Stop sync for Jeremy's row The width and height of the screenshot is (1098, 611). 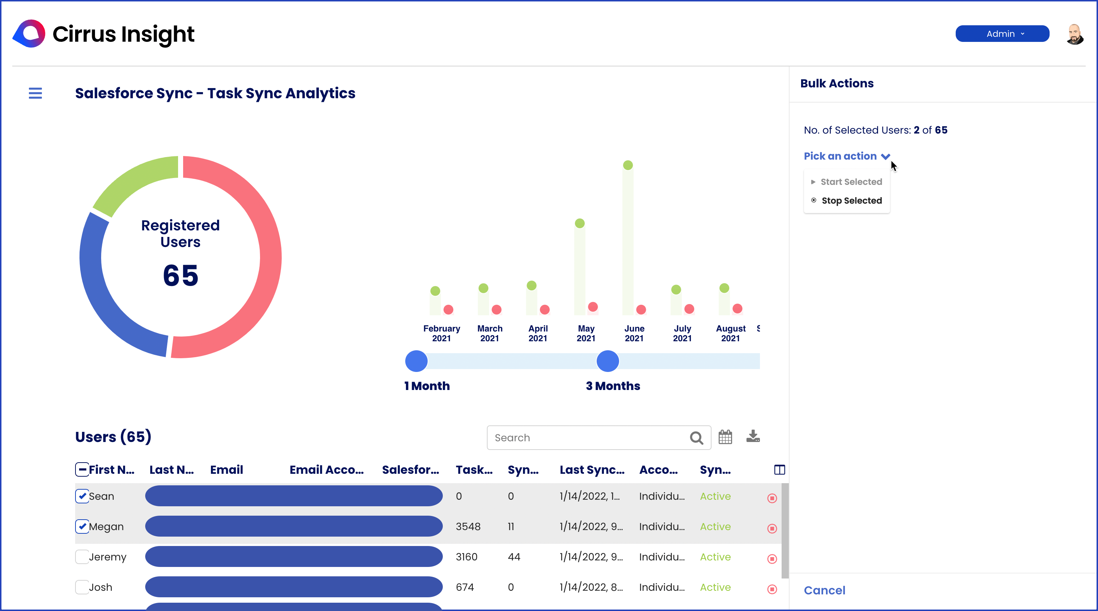[772, 559]
